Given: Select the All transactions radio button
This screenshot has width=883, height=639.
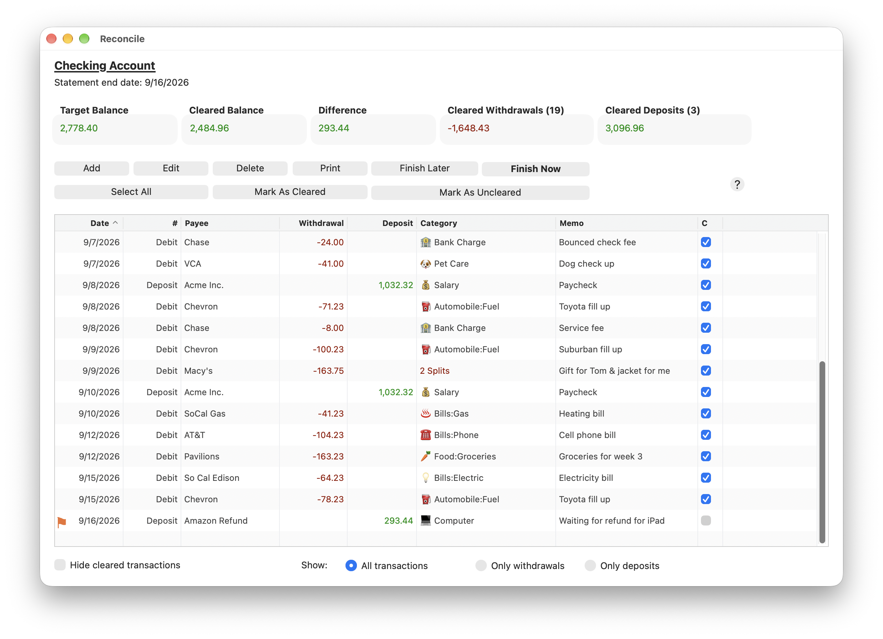Looking at the screenshot, I should click(x=351, y=565).
